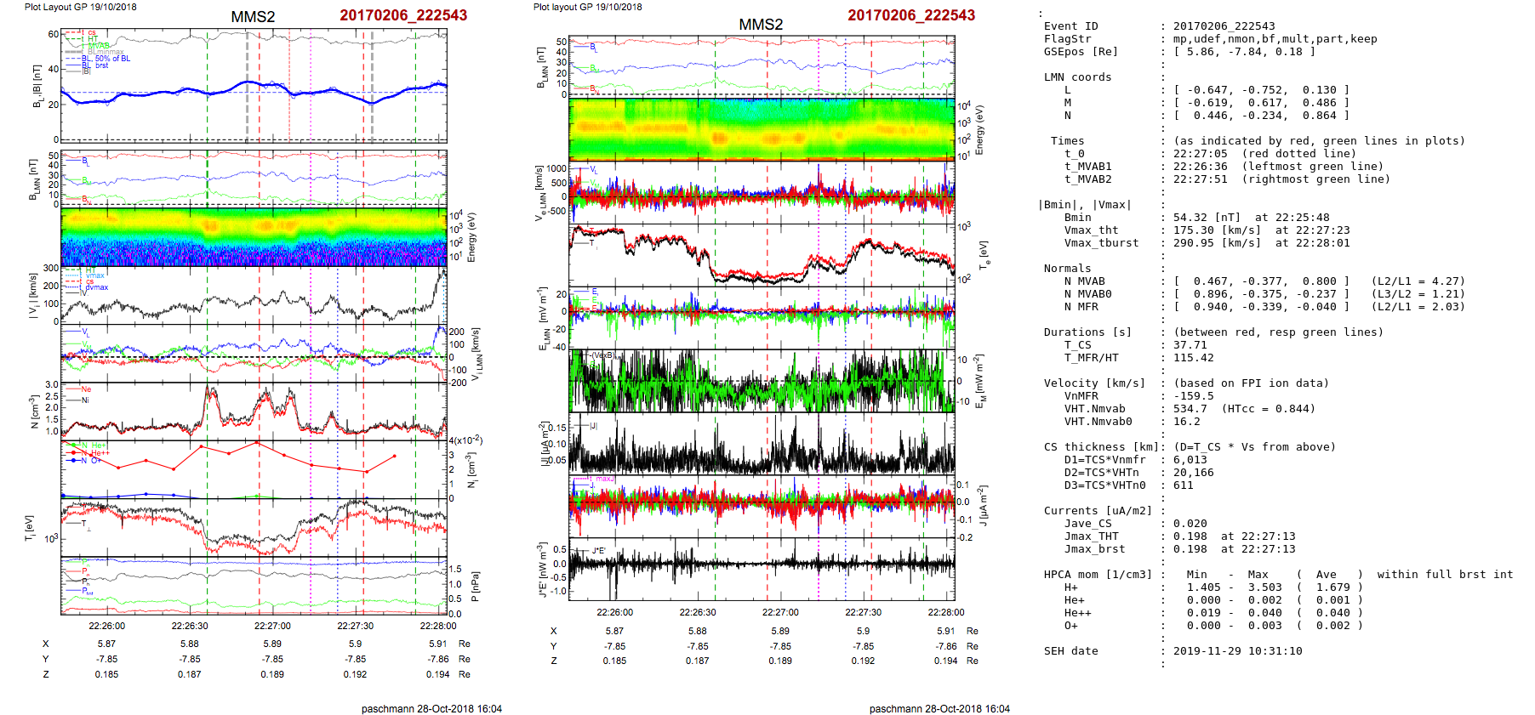Click the "Jmax_brst" label

(1094, 549)
